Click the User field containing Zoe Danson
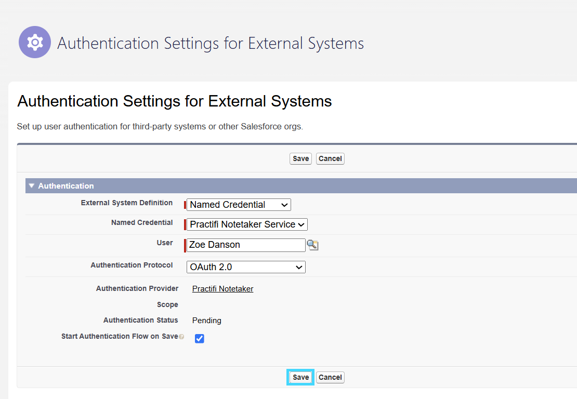 pos(246,245)
